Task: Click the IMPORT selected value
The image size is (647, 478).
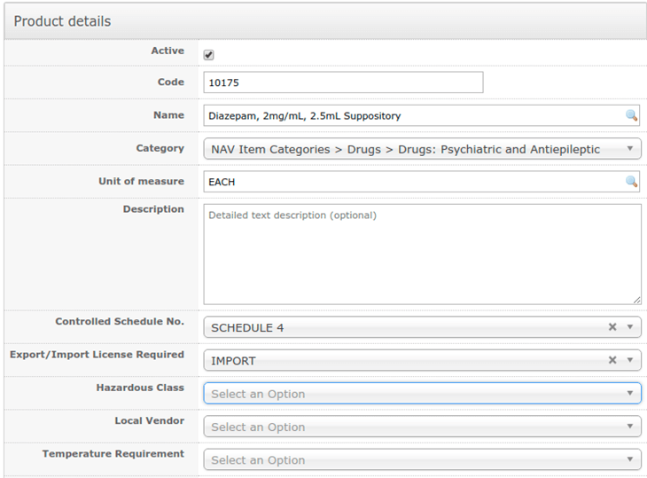Action: pyautogui.click(x=235, y=360)
